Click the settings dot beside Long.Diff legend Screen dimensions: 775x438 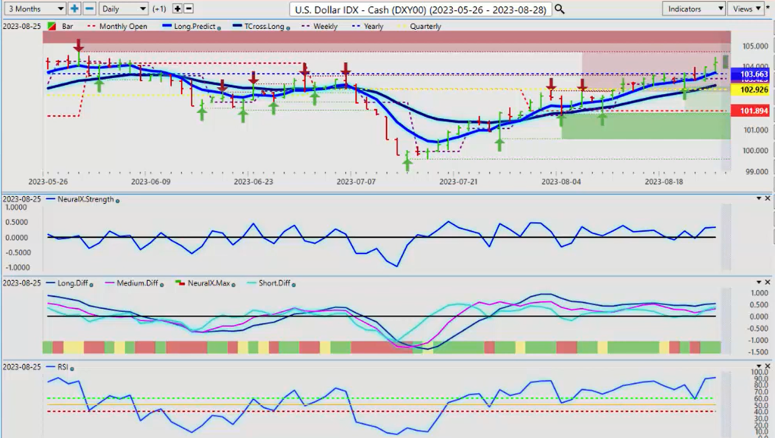coord(91,284)
